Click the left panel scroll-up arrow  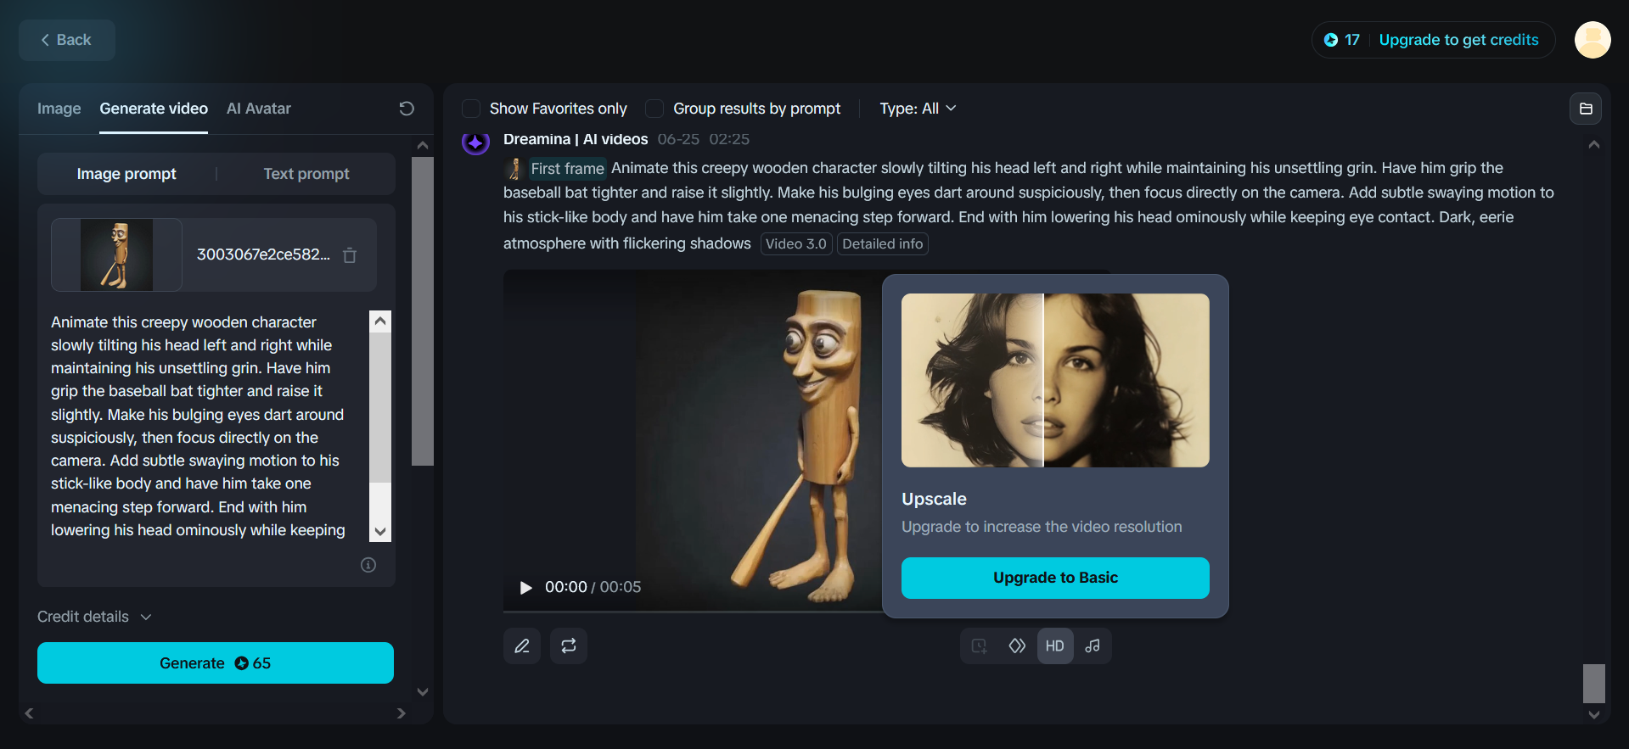[423, 145]
